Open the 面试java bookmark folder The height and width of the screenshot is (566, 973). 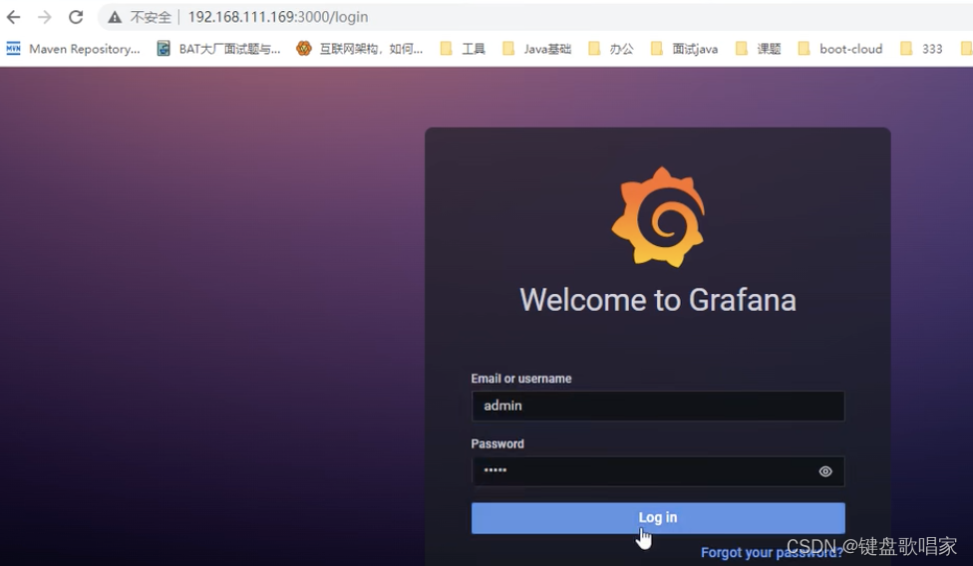tap(685, 49)
